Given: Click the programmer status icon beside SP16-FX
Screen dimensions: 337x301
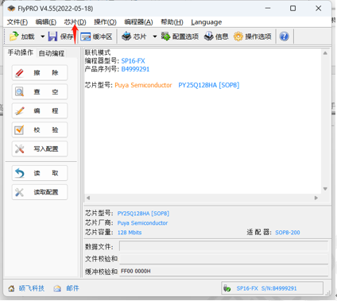Looking at the screenshot, I should tap(227, 288).
